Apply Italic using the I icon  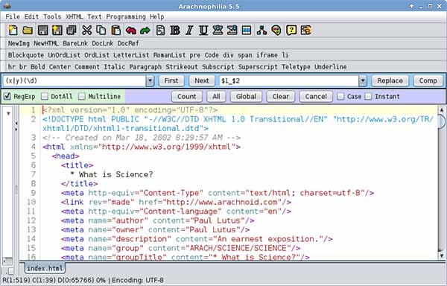[189, 31]
